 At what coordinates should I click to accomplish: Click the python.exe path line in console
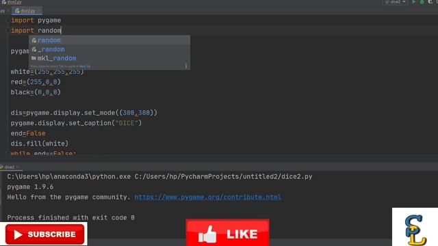(x=159, y=176)
